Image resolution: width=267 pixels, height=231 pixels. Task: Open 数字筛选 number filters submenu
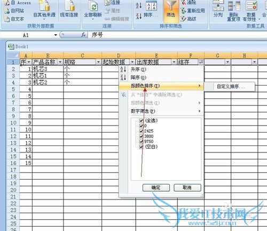161,111
